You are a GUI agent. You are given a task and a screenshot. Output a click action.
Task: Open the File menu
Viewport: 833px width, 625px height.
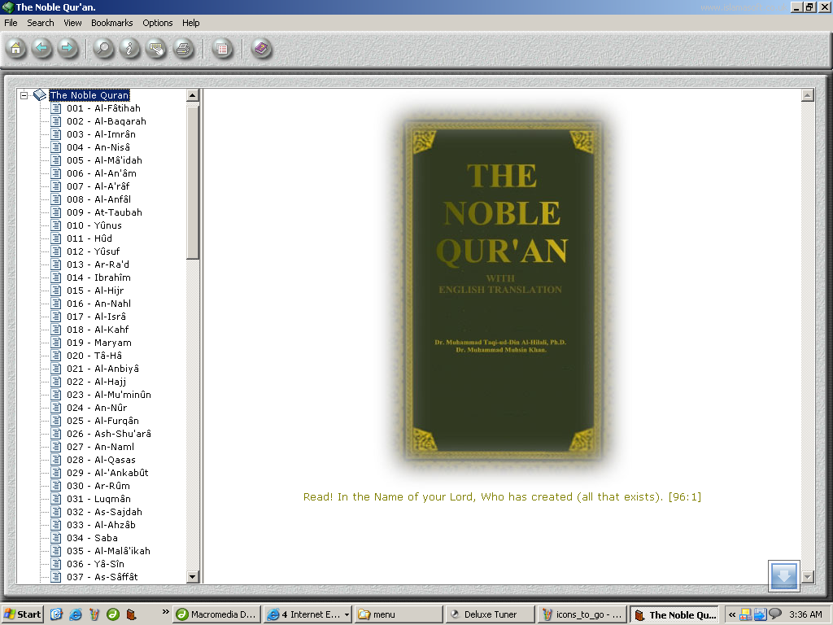click(11, 23)
